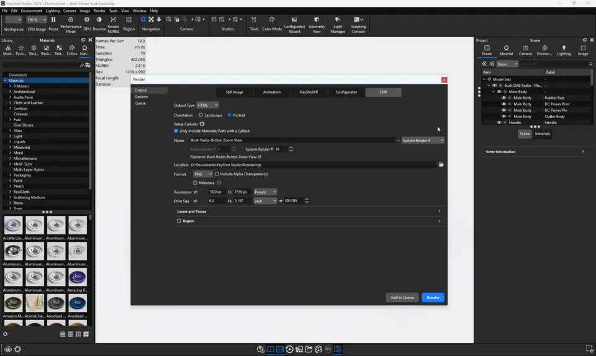Select the tumble navigation icon
596x356 pixels.
[143, 19]
